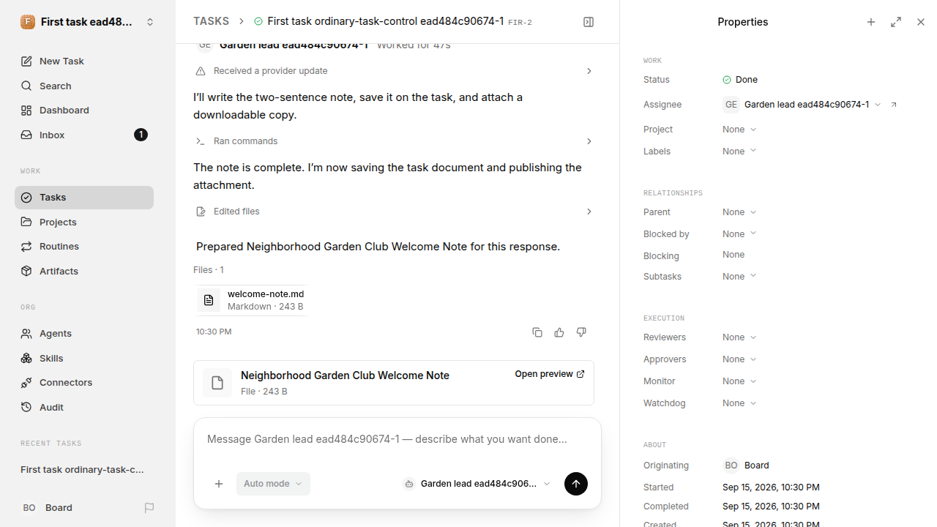The height and width of the screenshot is (527, 937).
Task: Click the TASKS breadcrumb
Action: (211, 22)
